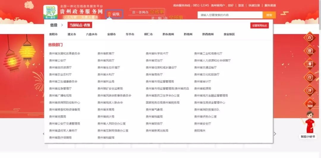Expand the chevron next to 省级 breadcrumb
Image resolution: width=321 pixels, height=158 pixels.
point(62,25)
